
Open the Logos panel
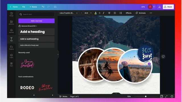[x=11, y=56]
